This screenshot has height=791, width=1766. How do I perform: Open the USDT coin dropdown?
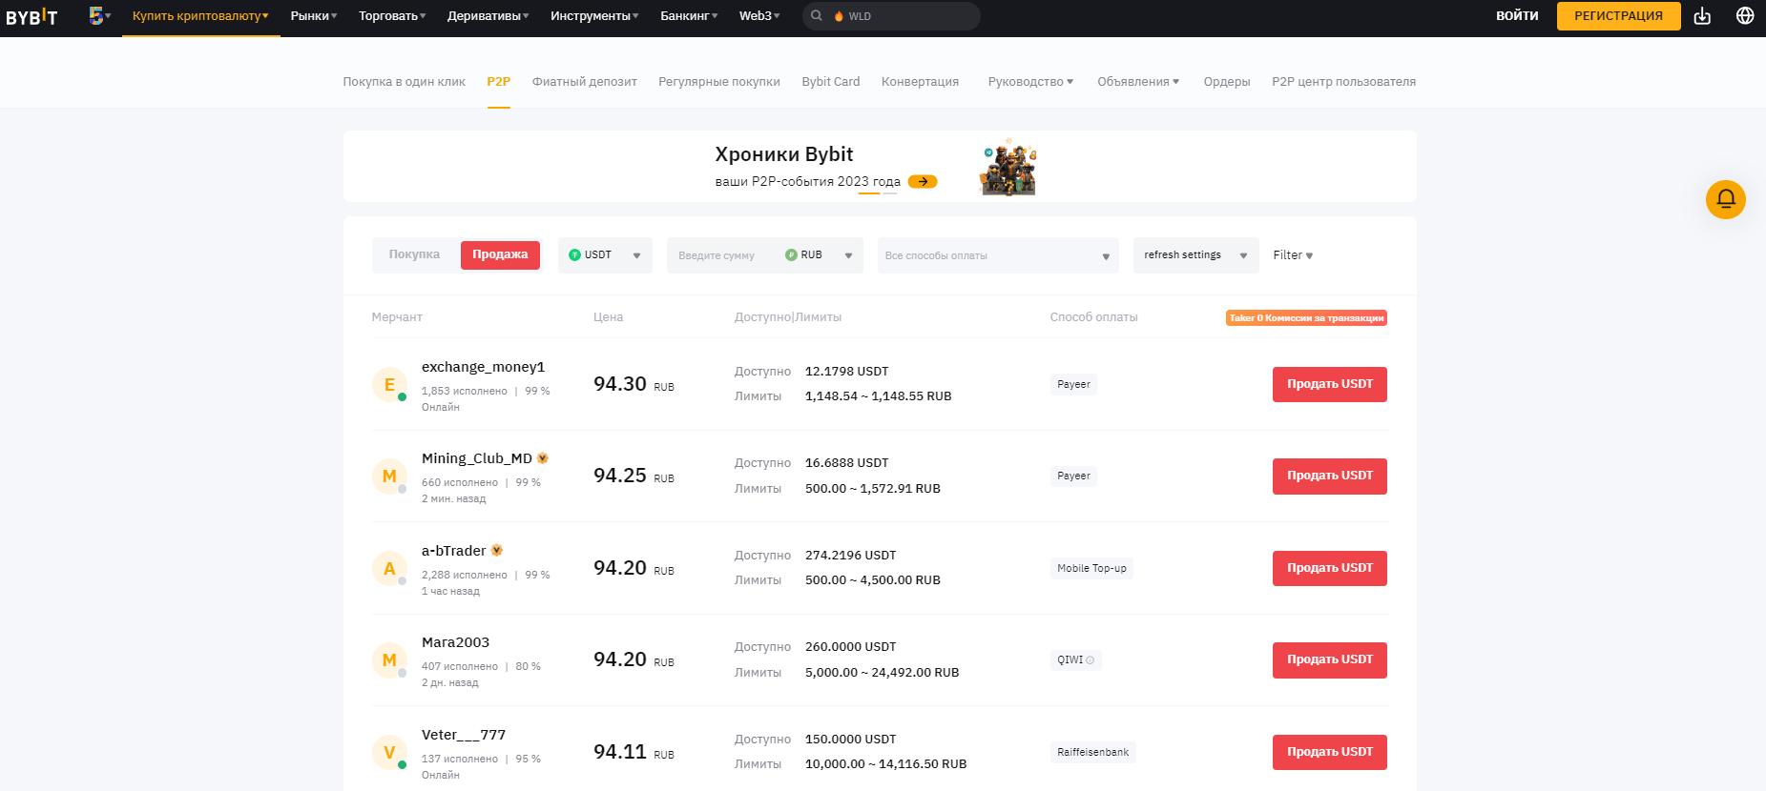[605, 255]
